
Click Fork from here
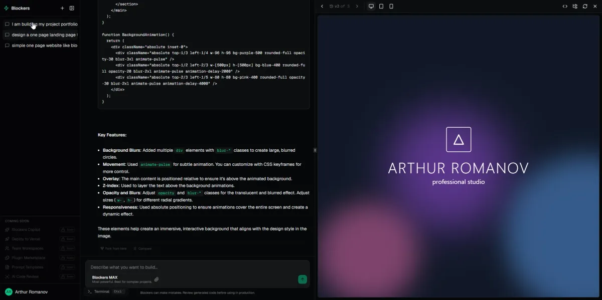113,248
